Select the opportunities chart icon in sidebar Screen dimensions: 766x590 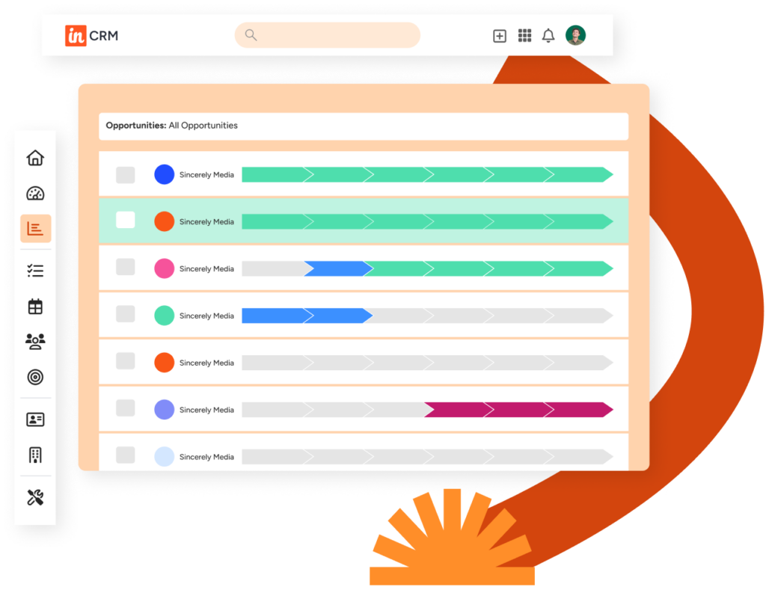click(x=35, y=229)
